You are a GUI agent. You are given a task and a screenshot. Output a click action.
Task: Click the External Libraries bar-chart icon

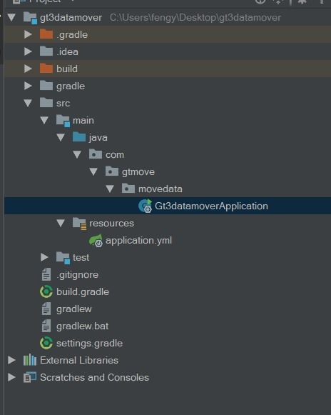click(30, 360)
